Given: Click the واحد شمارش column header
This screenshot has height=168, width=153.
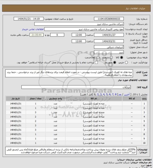Looking at the screenshot, I should click(x=55, y=99).
